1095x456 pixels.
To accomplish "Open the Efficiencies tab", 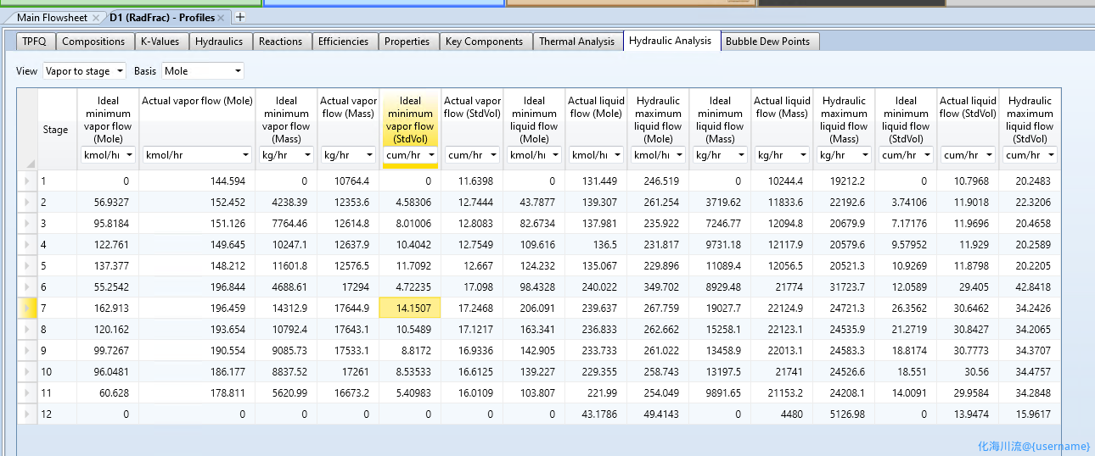I will (x=343, y=41).
